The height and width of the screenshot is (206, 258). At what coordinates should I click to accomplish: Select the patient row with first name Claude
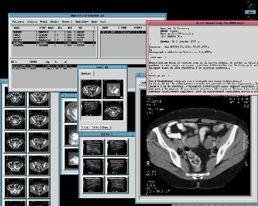pyautogui.click(x=54, y=35)
